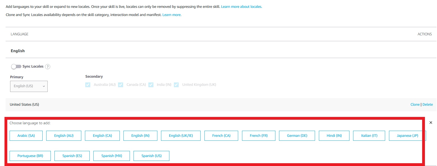Add the Japanese (JP) language
Image resolution: width=437 pixels, height=166 pixels.
[x=407, y=135]
